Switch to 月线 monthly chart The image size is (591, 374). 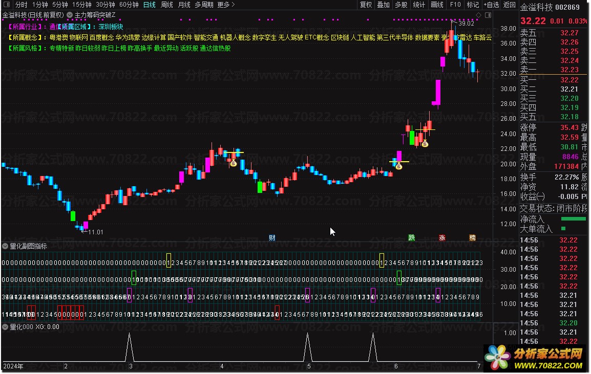[184, 5]
